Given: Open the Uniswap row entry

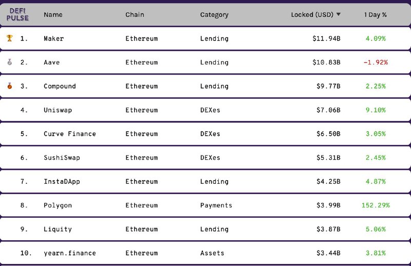Looking at the screenshot, I should pos(58,110).
